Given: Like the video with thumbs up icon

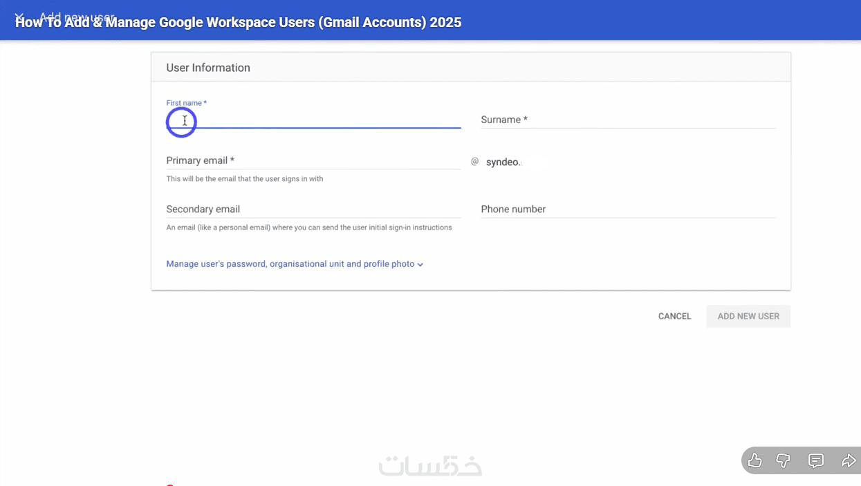Looking at the screenshot, I should 755,460.
